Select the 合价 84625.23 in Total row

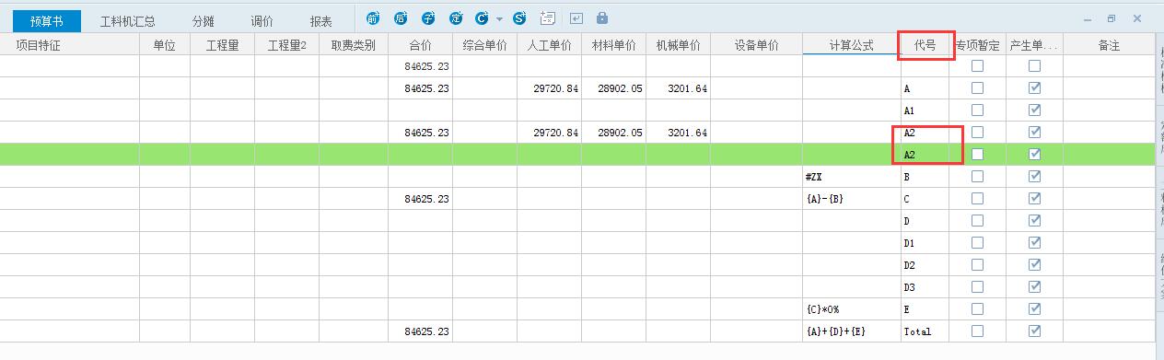click(420, 331)
